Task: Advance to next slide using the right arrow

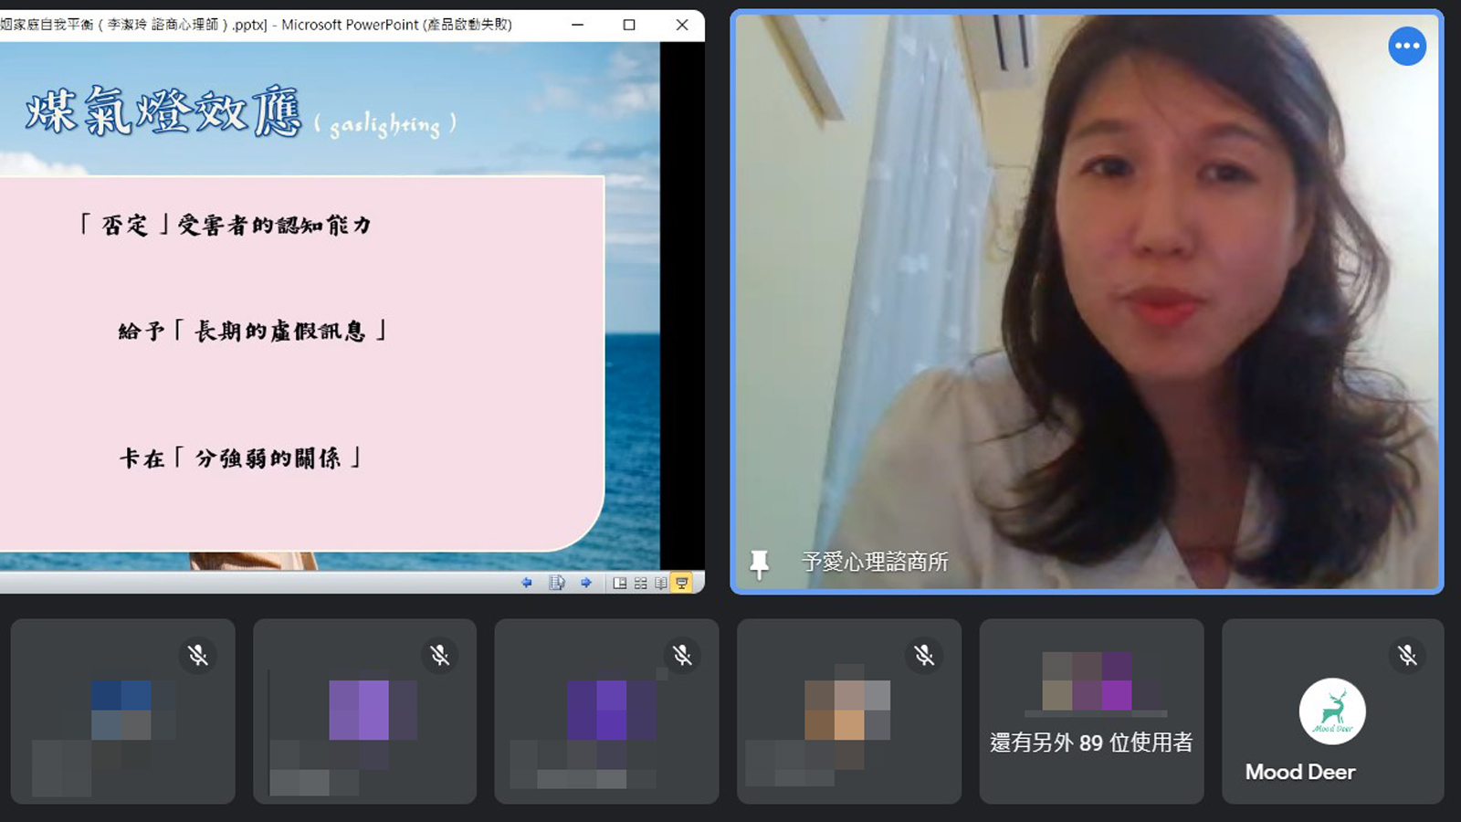Action: [586, 583]
